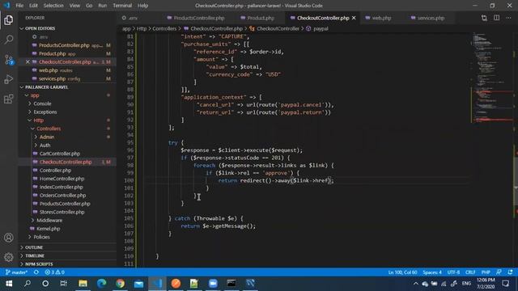Screen dimensions: 518x291
Task: Close CheckoutController.php in Open Editors
Action: point(28,61)
